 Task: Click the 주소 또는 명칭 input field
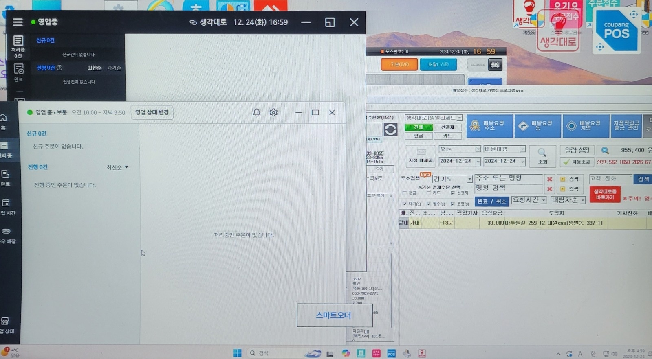click(509, 178)
